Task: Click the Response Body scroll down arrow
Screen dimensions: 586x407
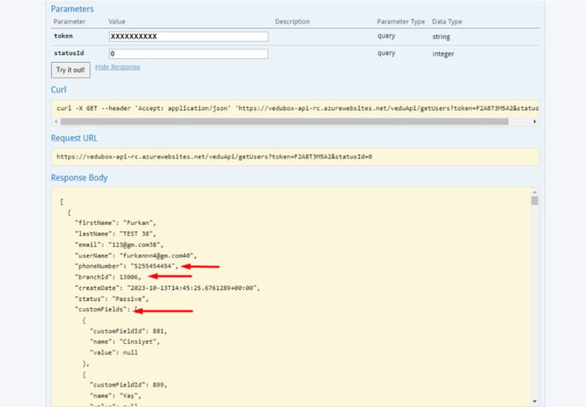Action: click(x=534, y=400)
